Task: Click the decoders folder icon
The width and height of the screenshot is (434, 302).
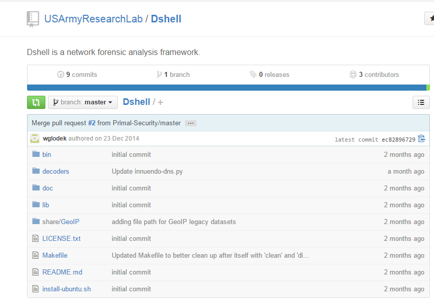Action: click(36, 171)
